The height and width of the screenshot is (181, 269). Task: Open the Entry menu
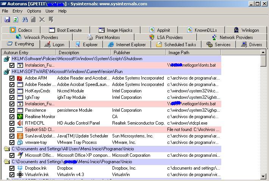(x=17, y=11)
